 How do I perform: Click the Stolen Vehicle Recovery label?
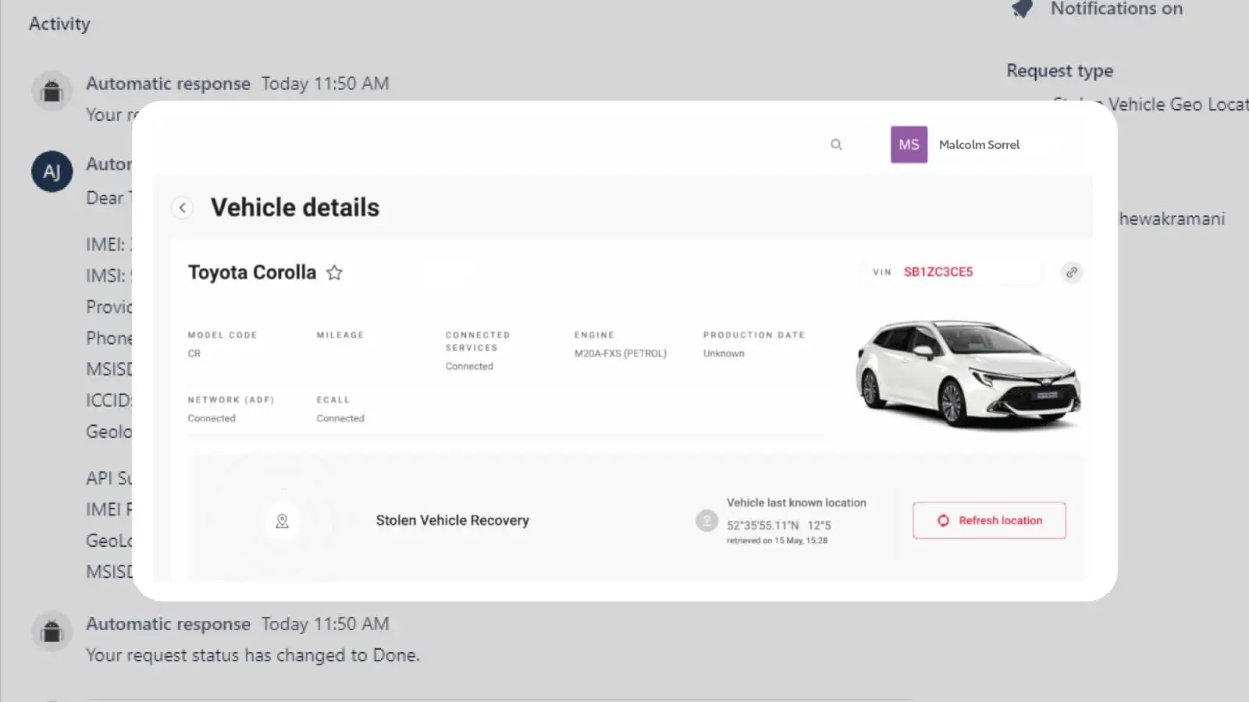tap(453, 520)
